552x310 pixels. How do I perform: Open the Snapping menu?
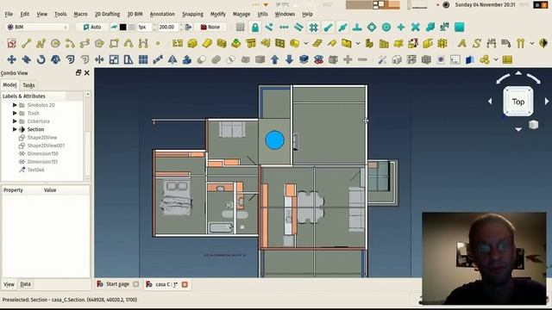point(192,14)
